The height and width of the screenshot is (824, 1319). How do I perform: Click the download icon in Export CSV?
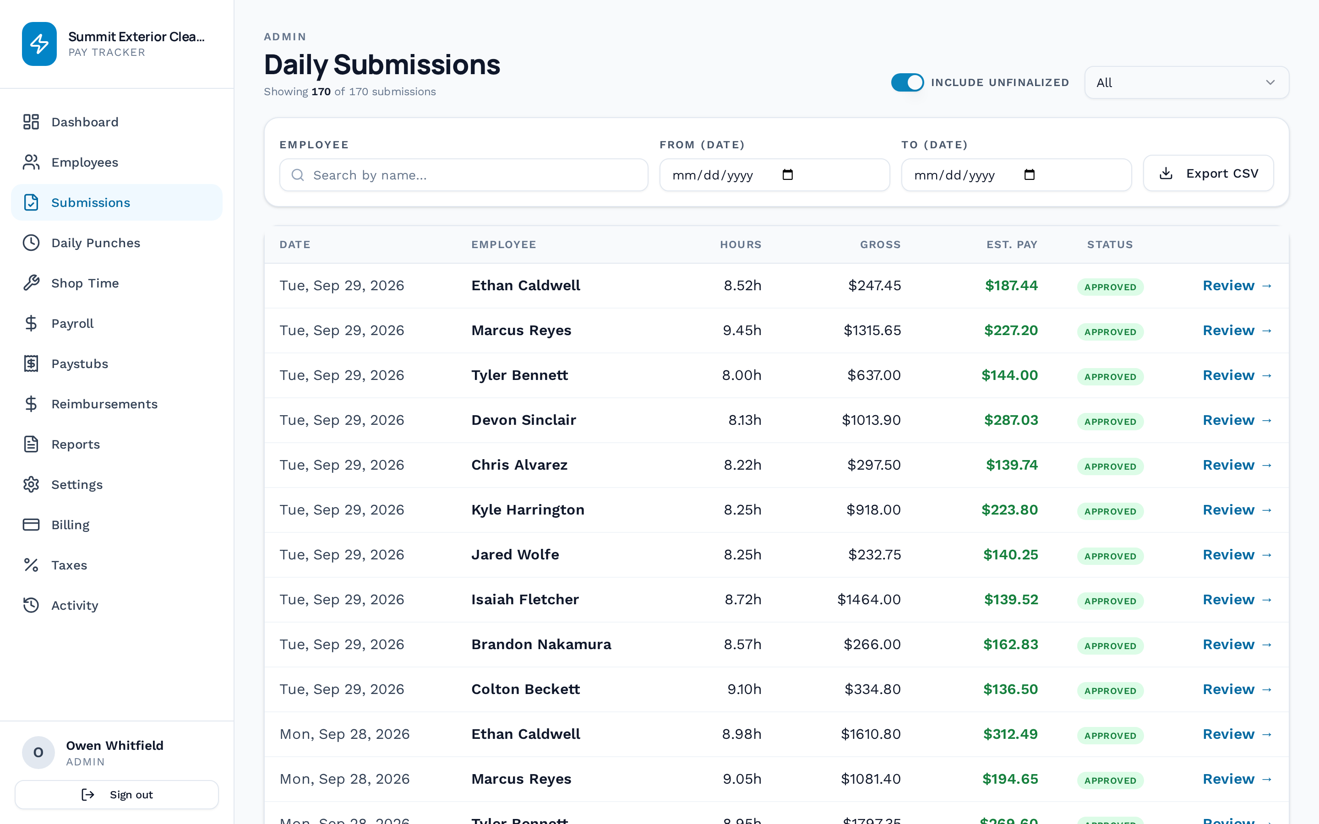pos(1166,173)
